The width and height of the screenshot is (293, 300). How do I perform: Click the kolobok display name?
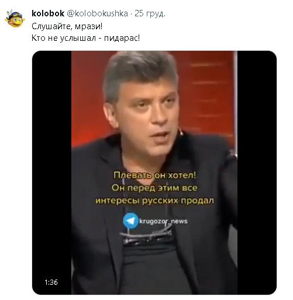point(48,13)
